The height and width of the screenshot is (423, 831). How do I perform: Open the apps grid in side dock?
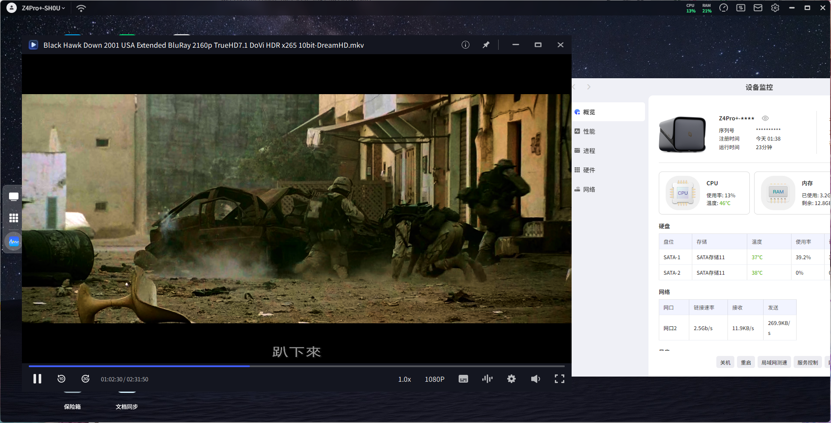click(14, 218)
